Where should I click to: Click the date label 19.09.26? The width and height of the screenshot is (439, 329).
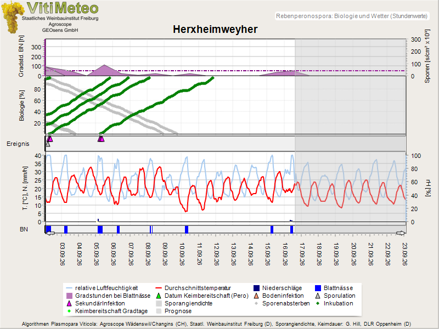[x=336, y=254]
